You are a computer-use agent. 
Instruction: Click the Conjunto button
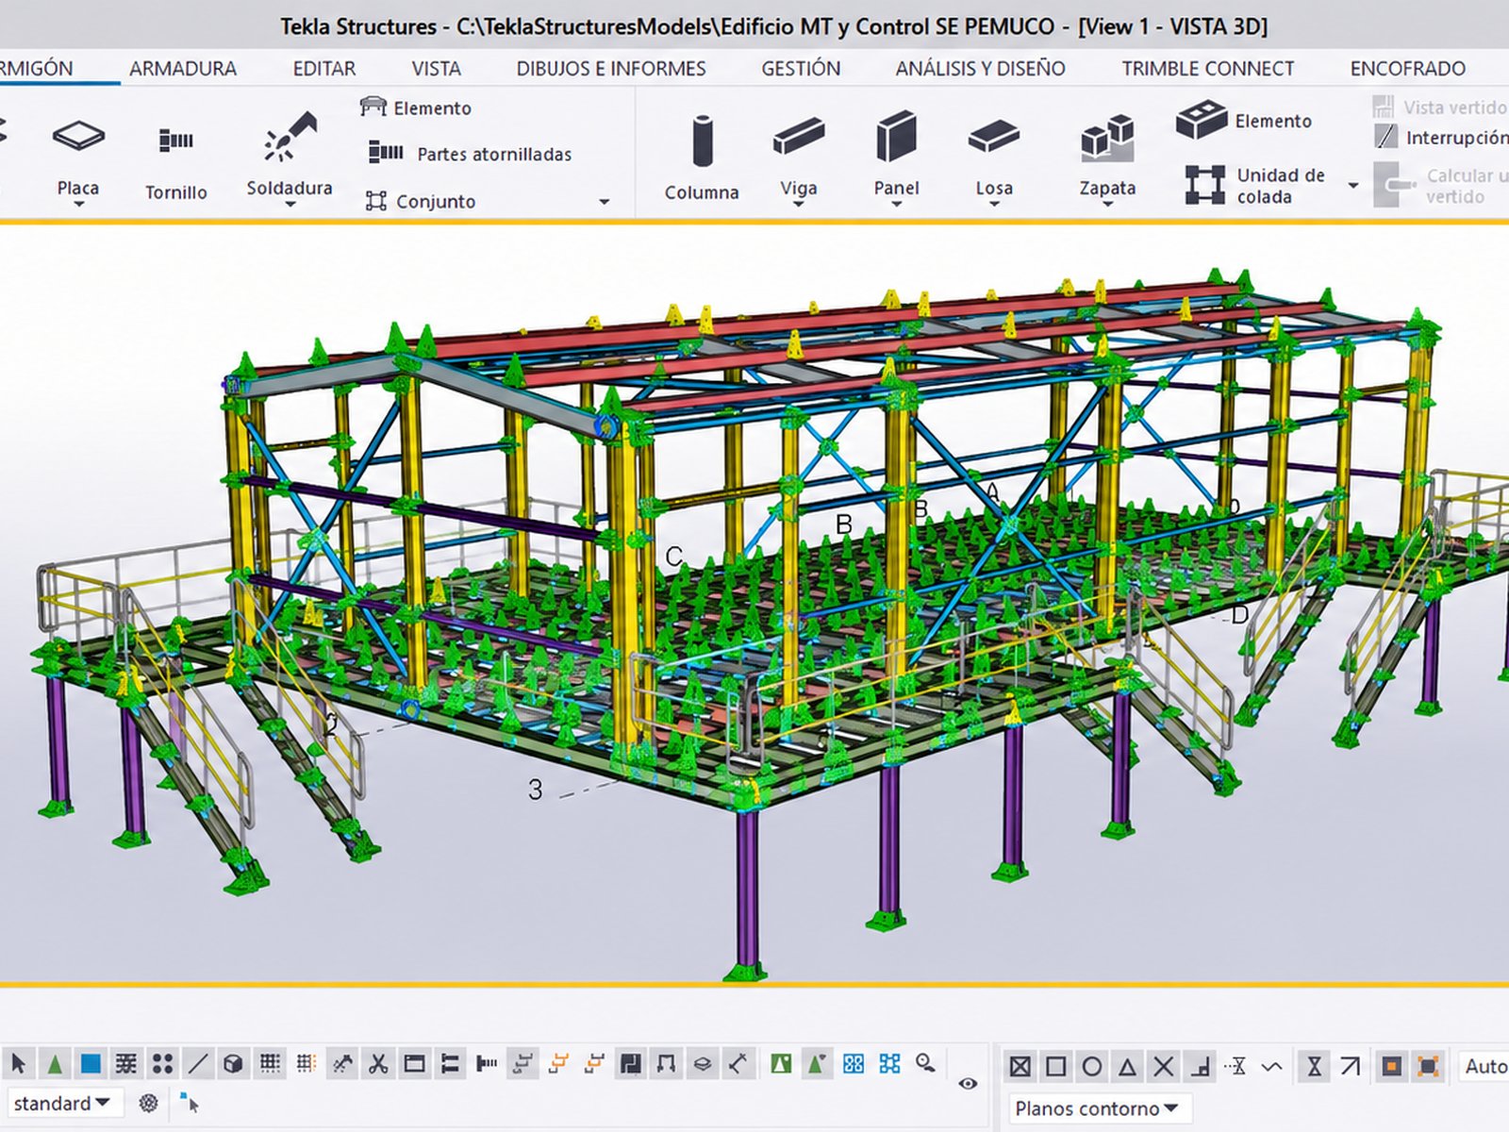tap(421, 201)
